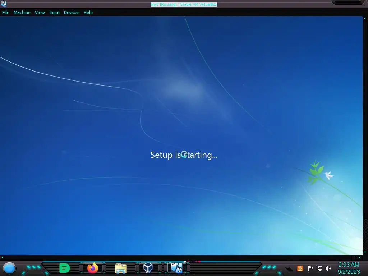
Task: Click the horizontal scrollbar right arrow
Action: (x=359, y=257)
